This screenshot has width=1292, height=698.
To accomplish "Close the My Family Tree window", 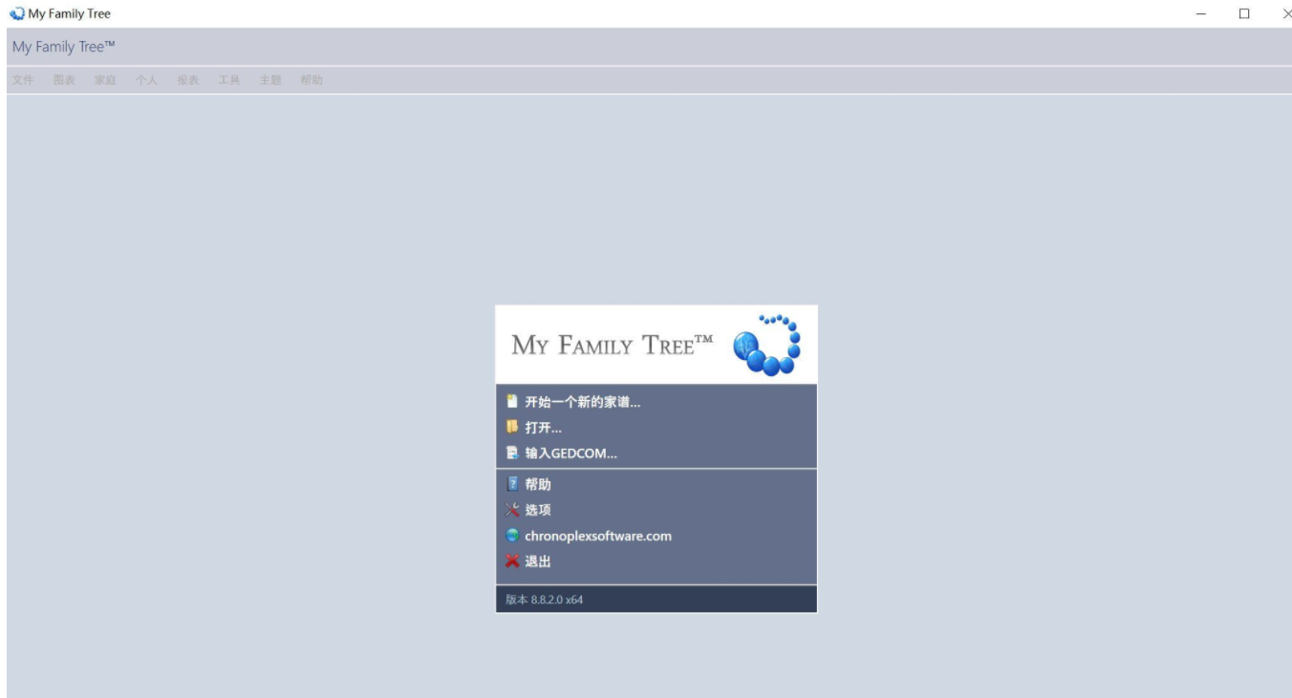I will (x=1285, y=13).
